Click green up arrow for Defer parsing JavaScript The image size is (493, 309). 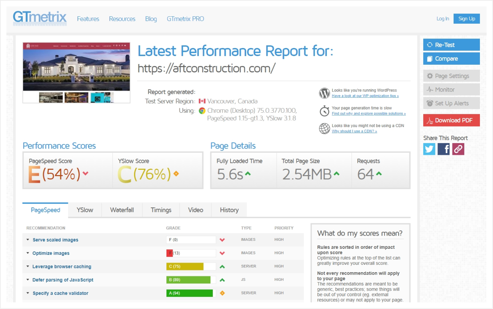pyautogui.click(x=222, y=280)
